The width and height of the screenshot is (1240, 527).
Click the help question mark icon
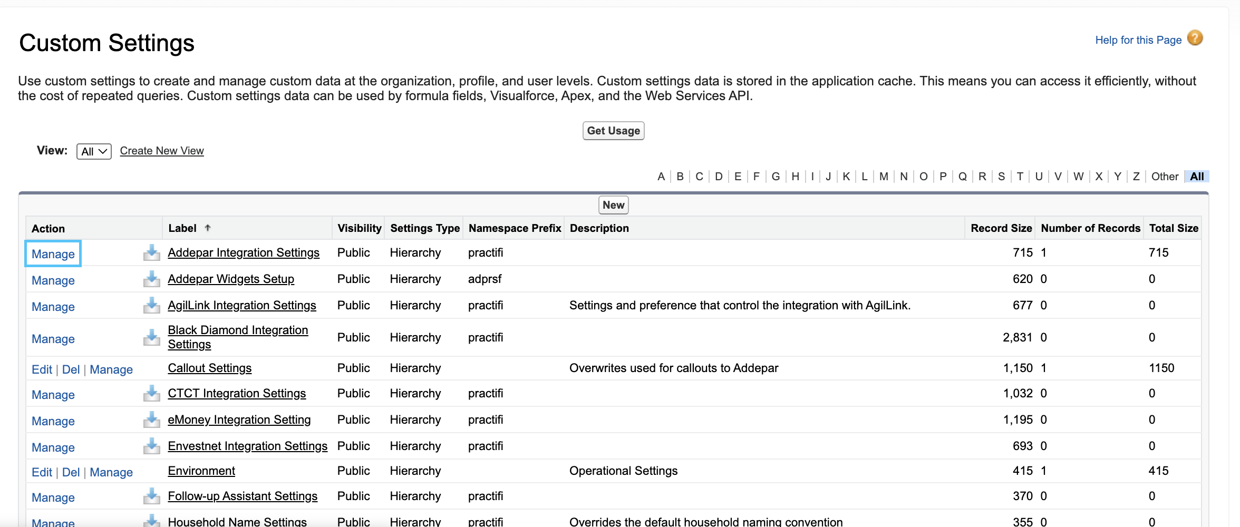(1195, 38)
